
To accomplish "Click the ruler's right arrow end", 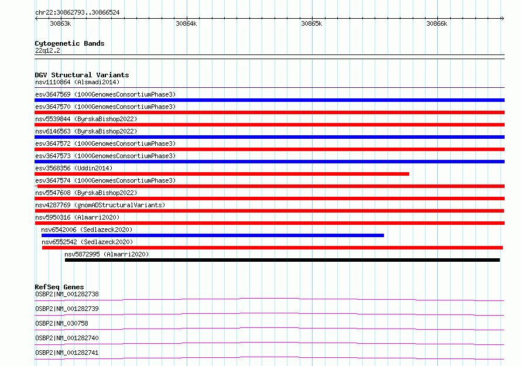I will 503,19.
